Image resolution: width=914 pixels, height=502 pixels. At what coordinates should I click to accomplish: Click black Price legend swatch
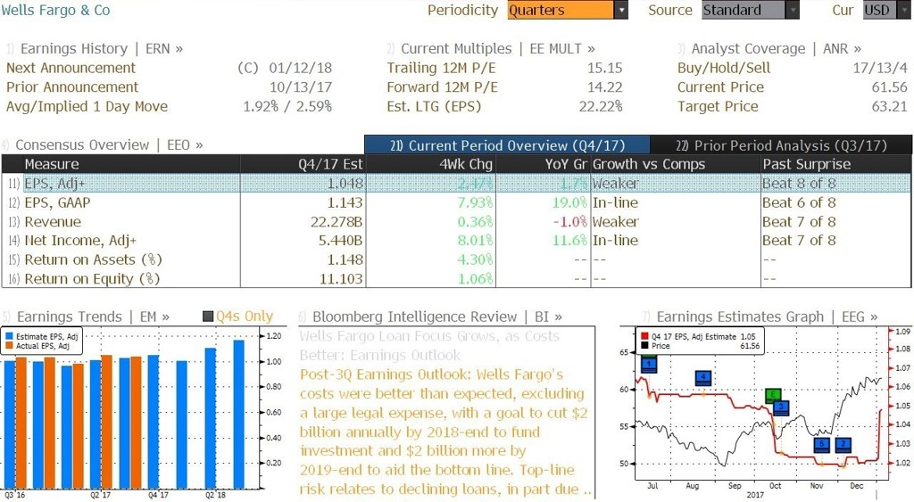point(644,346)
